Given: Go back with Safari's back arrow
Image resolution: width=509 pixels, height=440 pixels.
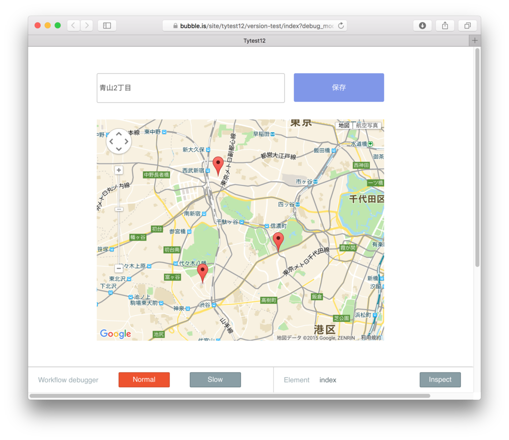Looking at the screenshot, I should [74, 25].
